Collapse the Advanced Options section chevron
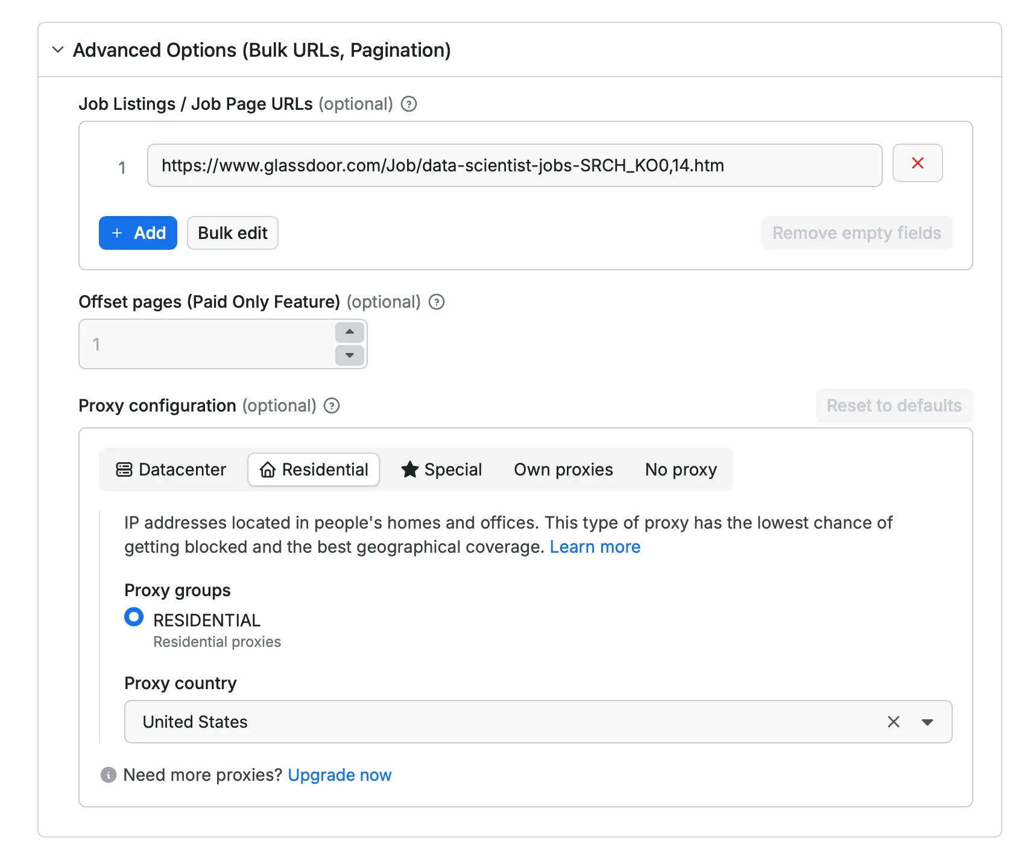The width and height of the screenshot is (1036, 846). pyautogui.click(x=58, y=49)
